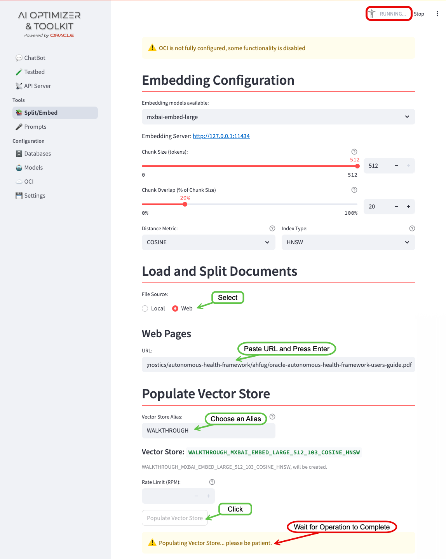
Task: Click the ChatBot speech bubble icon
Action: click(x=19, y=58)
